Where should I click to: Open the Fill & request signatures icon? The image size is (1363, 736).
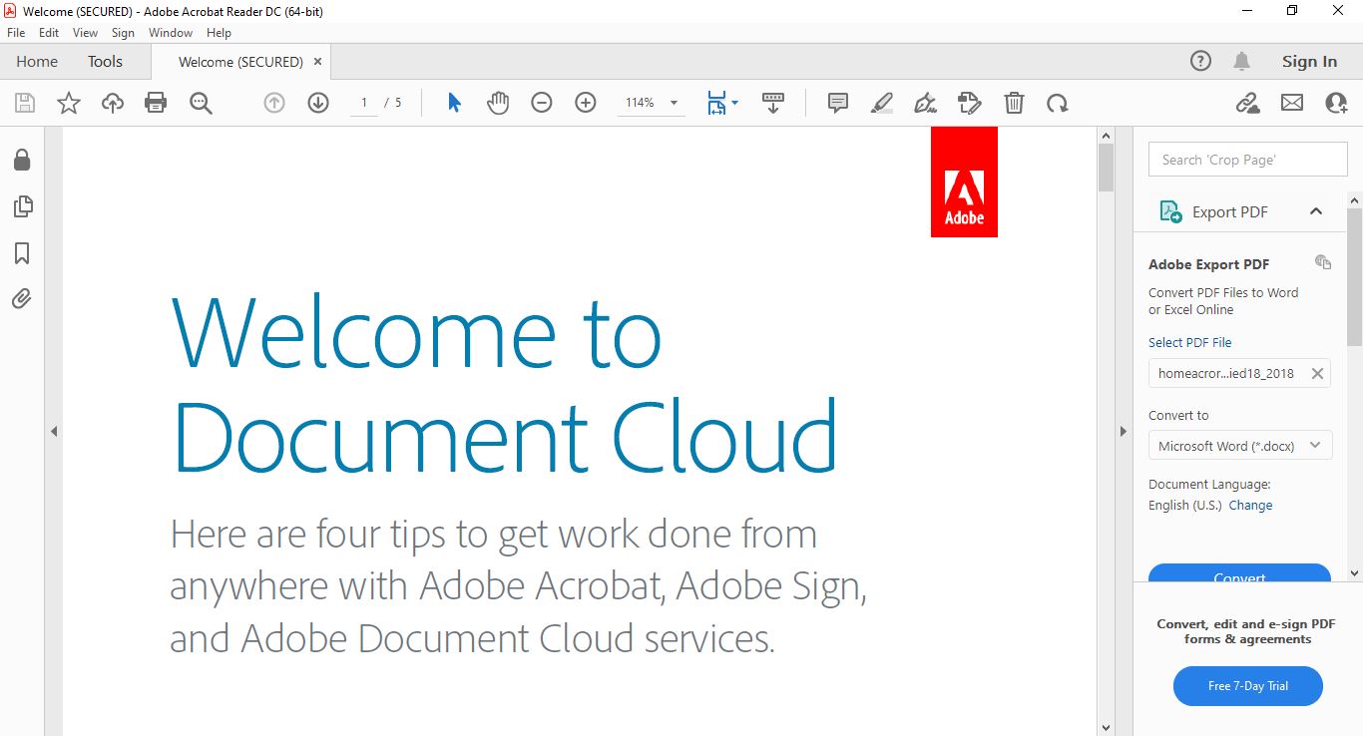[970, 103]
